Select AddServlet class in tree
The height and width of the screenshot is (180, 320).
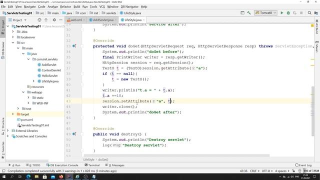point(49,64)
